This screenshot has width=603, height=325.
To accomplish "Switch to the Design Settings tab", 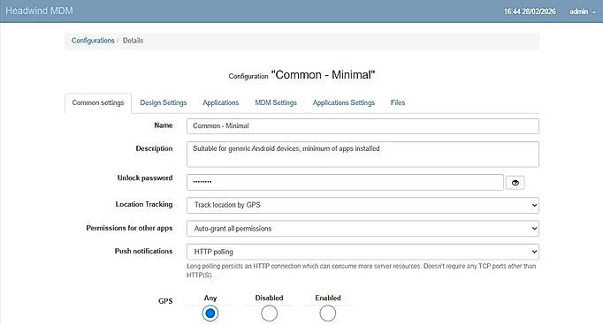I will (x=163, y=102).
